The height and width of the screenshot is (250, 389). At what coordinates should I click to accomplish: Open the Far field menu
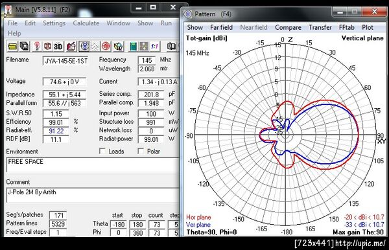[221, 27]
